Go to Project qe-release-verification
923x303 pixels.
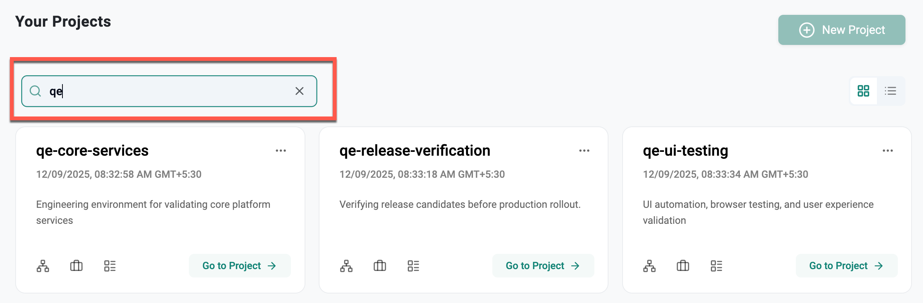click(543, 266)
